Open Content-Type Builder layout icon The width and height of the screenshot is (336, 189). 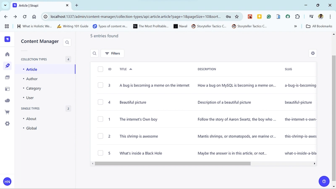pos(7,89)
